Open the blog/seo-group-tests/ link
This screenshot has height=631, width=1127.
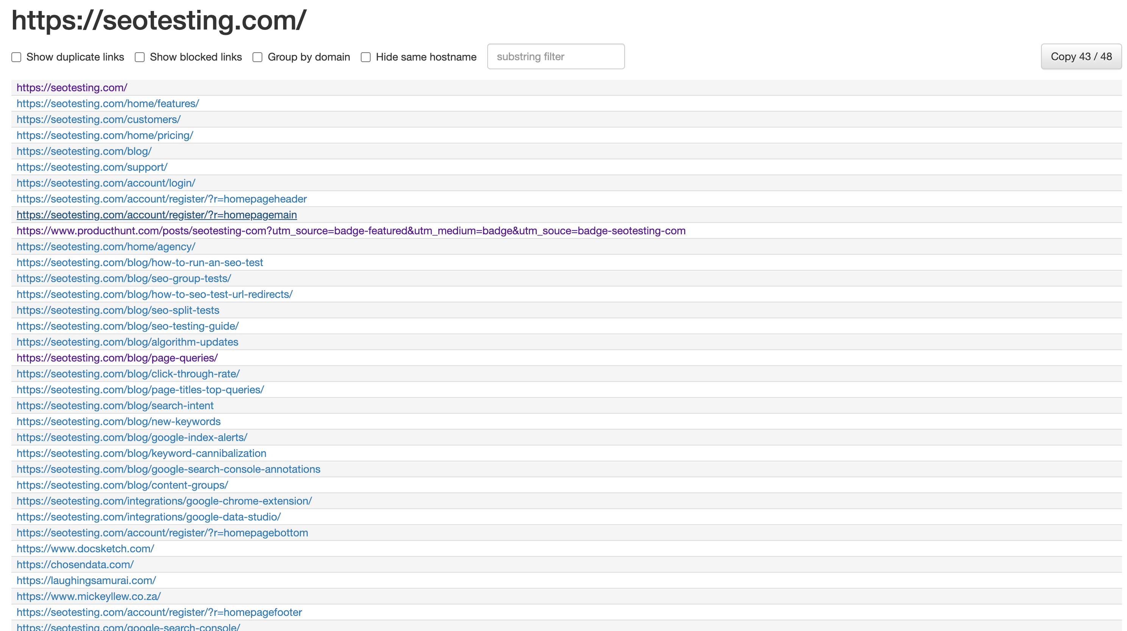124,278
